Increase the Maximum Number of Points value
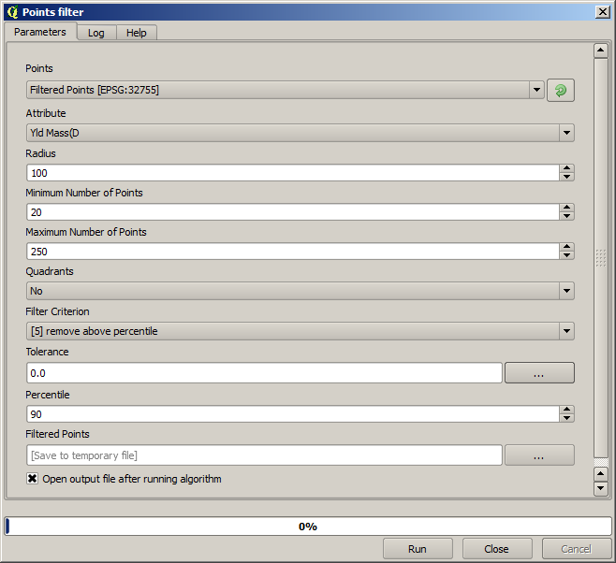Image resolution: width=616 pixels, height=563 pixels. point(566,247)
